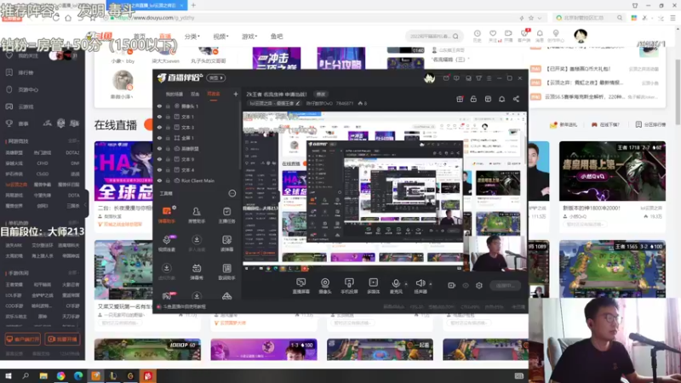
Task: Click the share icon in companion app
Action: point(516,99)
